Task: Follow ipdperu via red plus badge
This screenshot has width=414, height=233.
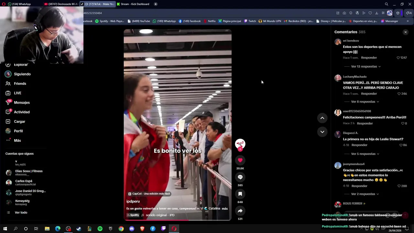Action: [x=240, y=149]
